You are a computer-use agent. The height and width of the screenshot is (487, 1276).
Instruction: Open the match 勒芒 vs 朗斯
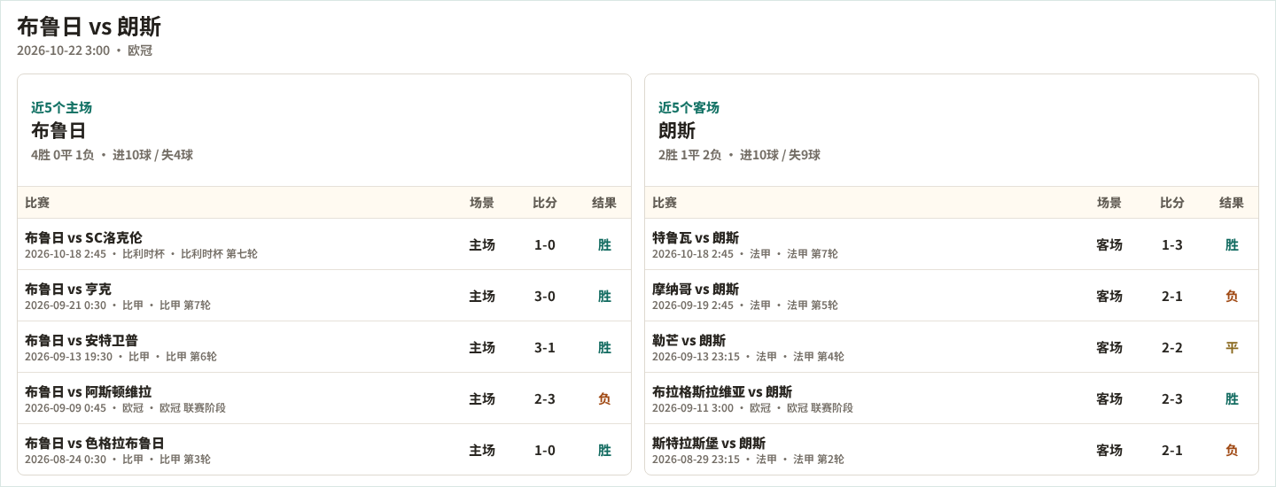coord(689,340)
